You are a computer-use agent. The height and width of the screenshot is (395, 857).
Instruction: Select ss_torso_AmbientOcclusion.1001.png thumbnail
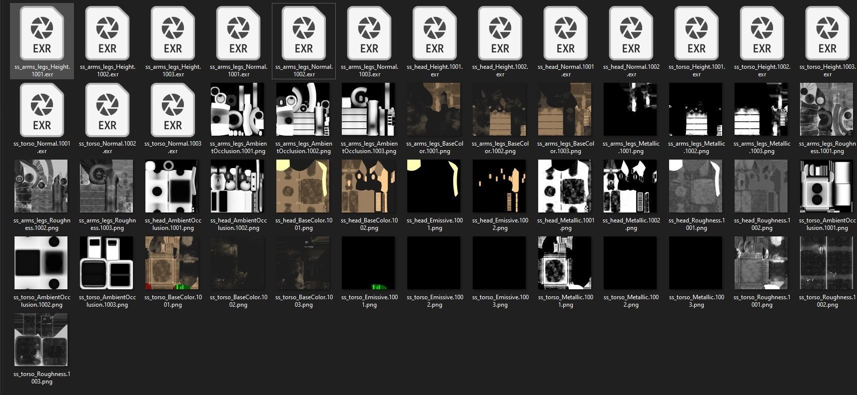click(x=827, y=186)
